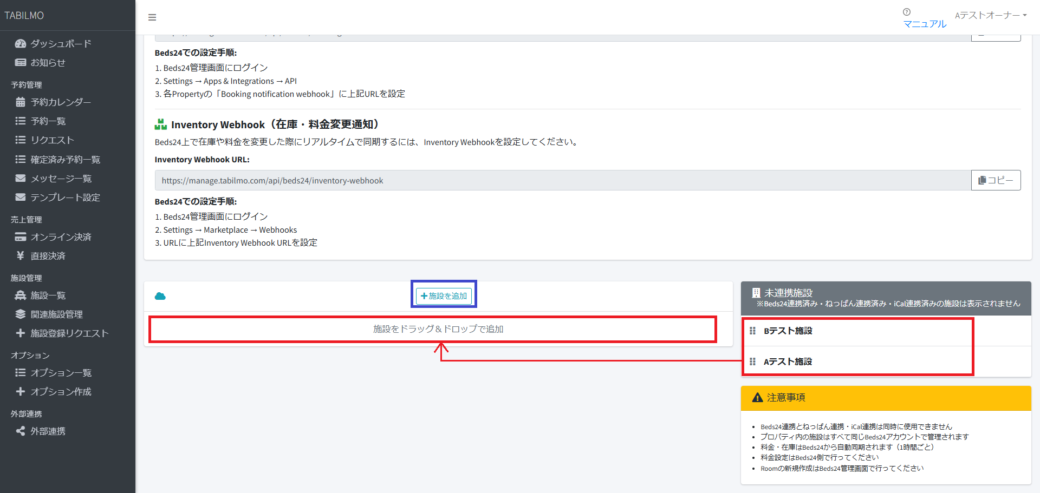Navigate to 関連施設管理
The image size is (1040, 493).
pos(56,314)
